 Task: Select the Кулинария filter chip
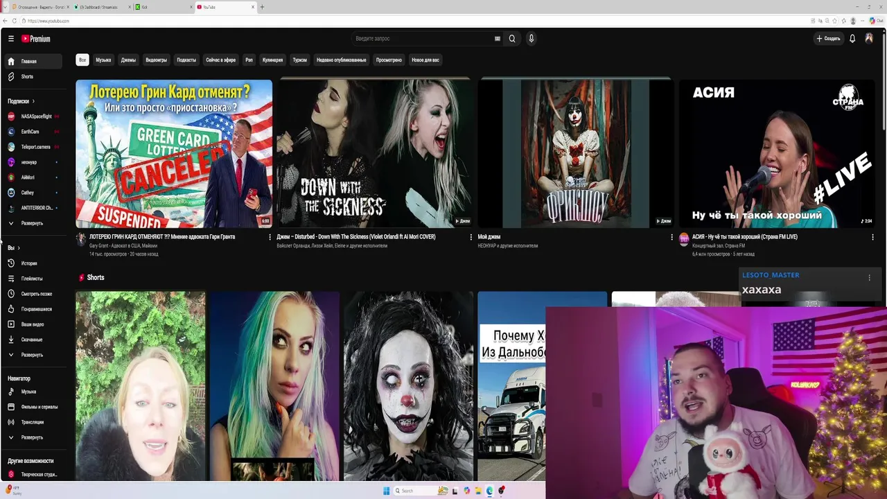point(272,60)
